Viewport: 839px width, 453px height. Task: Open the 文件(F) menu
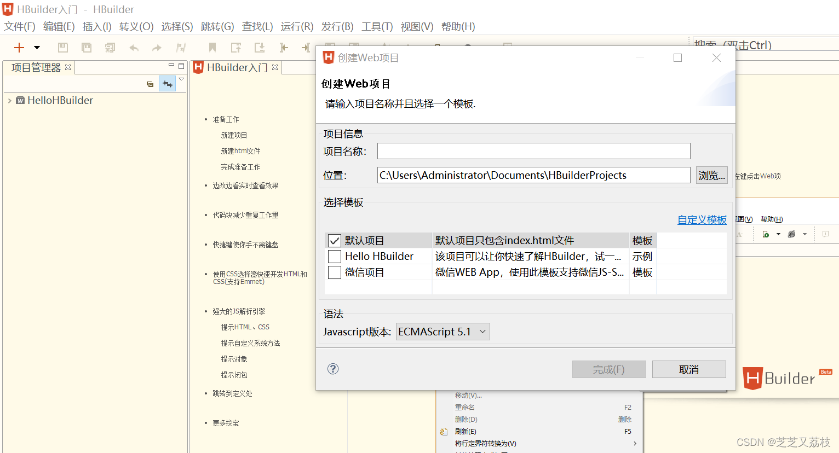20,27
